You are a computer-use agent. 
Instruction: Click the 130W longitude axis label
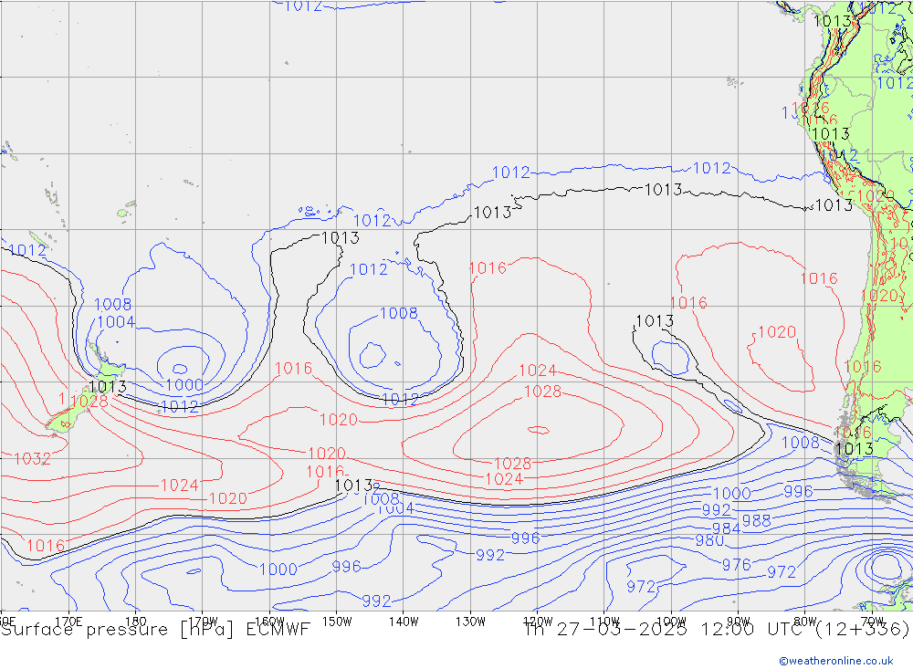click(470, 621)
